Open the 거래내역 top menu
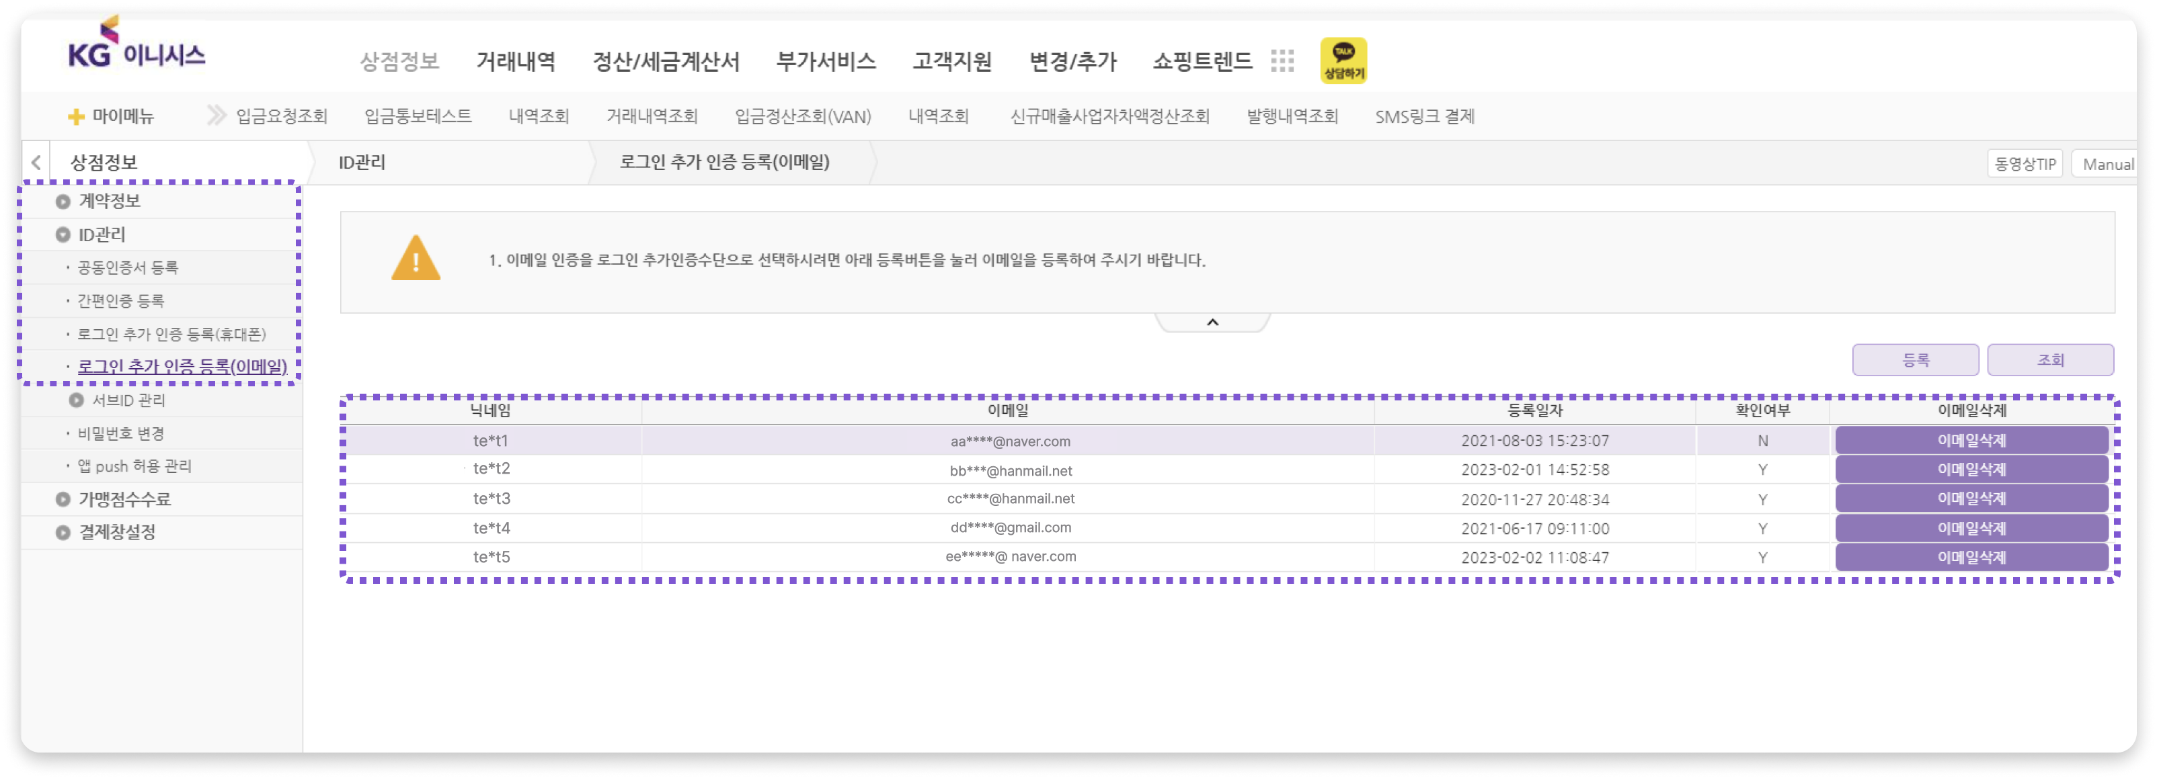The height and width of the screenshot is (780, 2157). pos(516,61)
